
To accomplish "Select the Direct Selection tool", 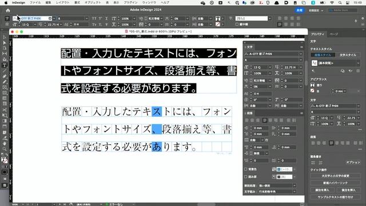I will point(5,43).
